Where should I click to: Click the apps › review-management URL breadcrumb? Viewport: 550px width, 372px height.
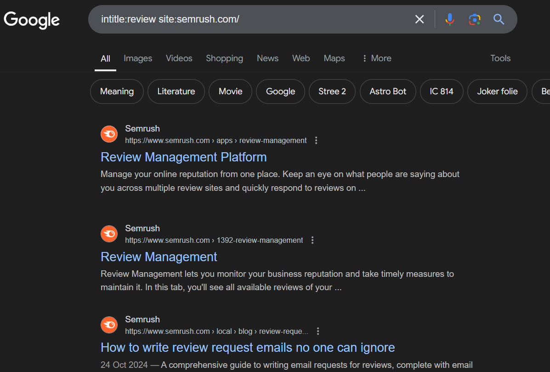tap(215, 140)
